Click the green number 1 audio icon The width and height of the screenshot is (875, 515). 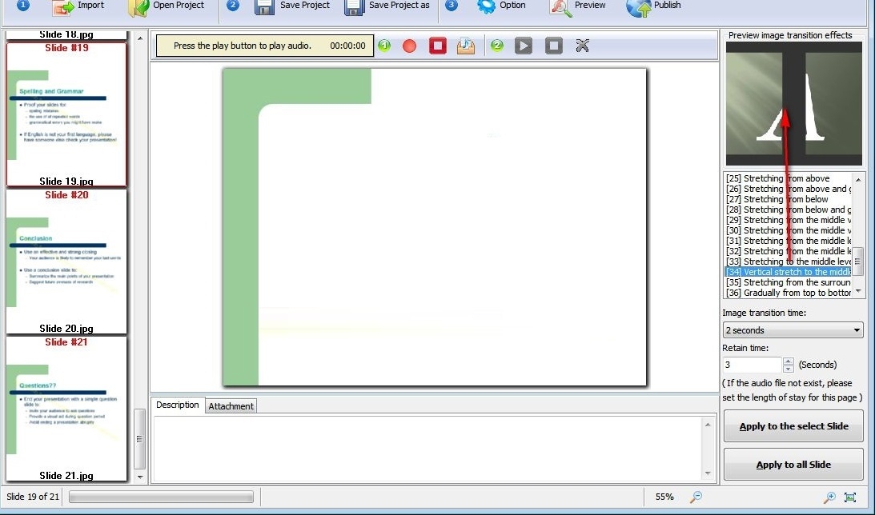384,45
